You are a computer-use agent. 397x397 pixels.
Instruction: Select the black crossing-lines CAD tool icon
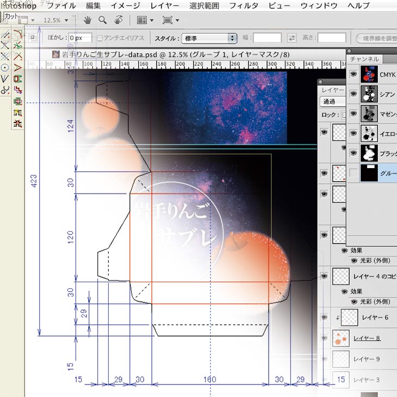click(5, 45)
